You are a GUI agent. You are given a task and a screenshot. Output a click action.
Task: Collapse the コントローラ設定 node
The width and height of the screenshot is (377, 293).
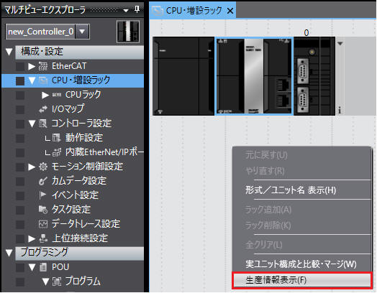click(32, 124)
